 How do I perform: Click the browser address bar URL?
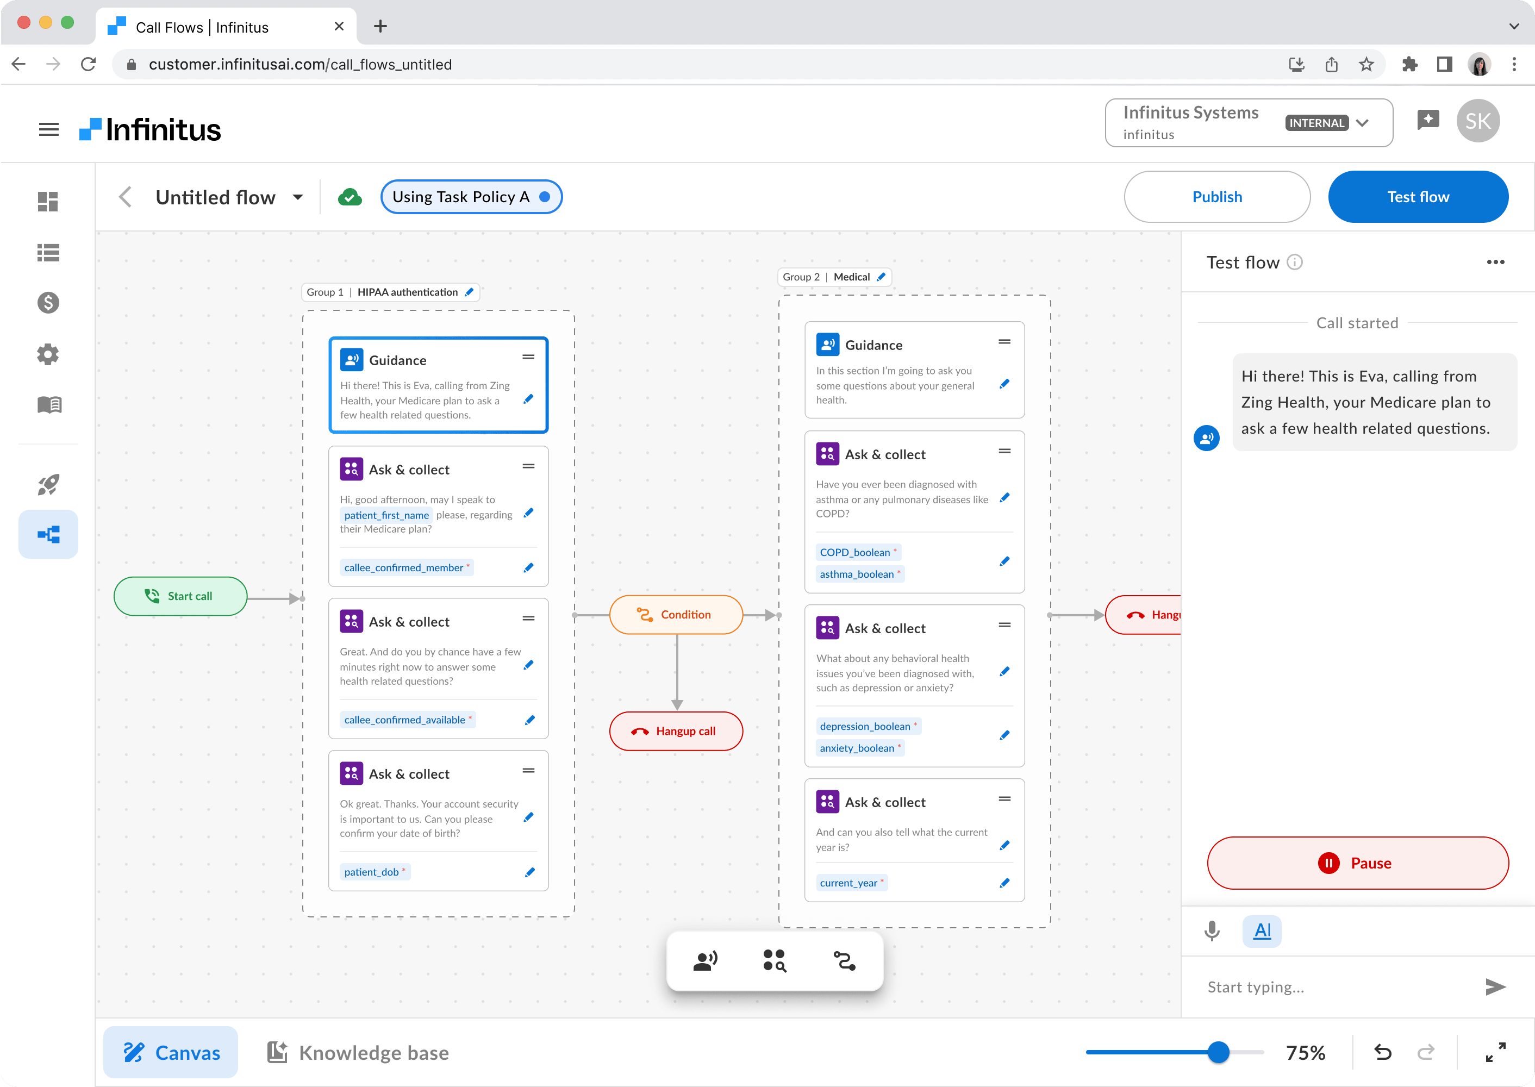300,65
